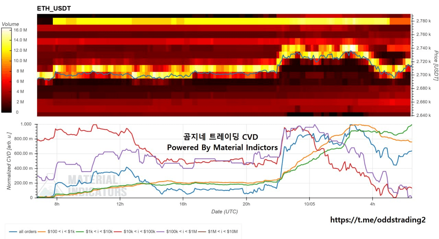The width and height of the screenshot is (439, 239).
Task: Click the "2.680 k" price tick
Action: pyautogui.click(x=423, y=88)
